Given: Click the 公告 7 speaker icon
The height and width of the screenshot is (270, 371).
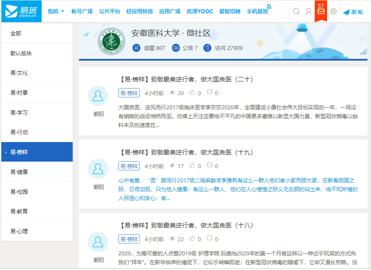Looking at the screenshot, I should pos(176,48).
